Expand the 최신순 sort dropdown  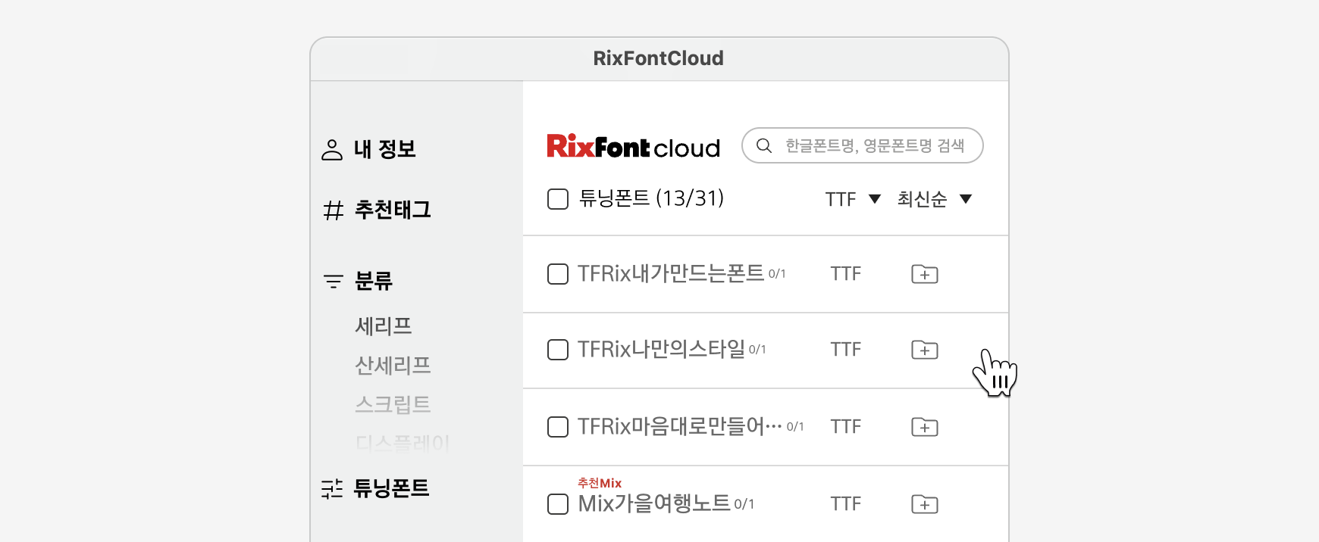(x=934, y=199)
